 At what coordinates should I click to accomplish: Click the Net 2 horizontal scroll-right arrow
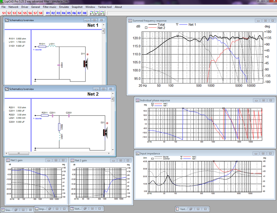pos(109,153)
